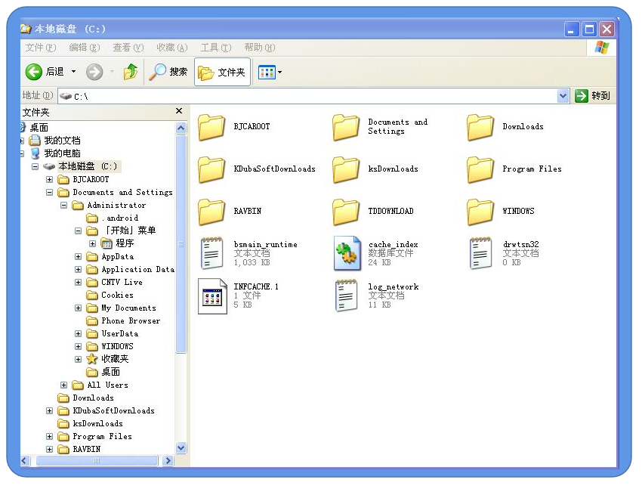Select 桌面 at the tree root
This screenshot has height=489, width=642.
pyautogui.click(x=39, y=128)
